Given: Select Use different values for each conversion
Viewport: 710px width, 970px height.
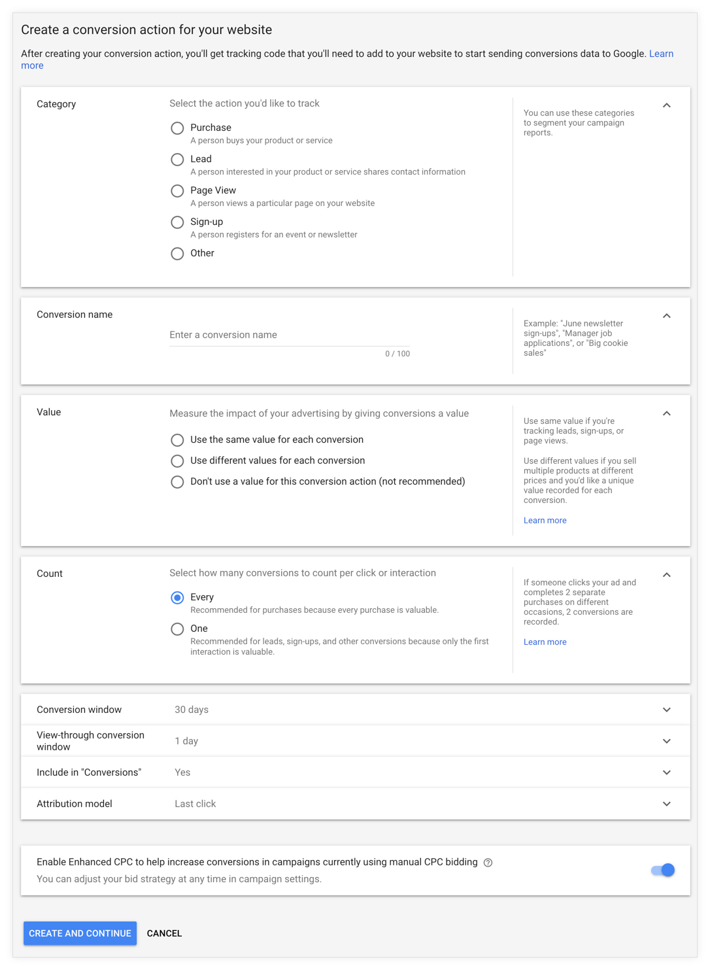Looking at the screenshot, I should click(x=177, y=461).
